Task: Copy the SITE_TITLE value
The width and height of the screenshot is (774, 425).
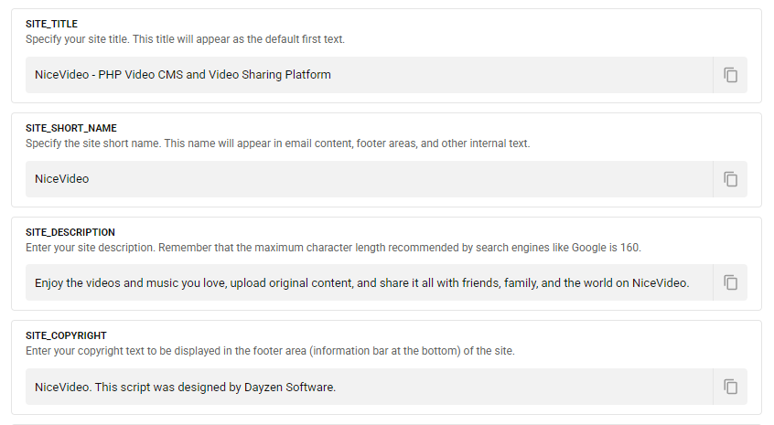Action: click(x=730, y=75)
